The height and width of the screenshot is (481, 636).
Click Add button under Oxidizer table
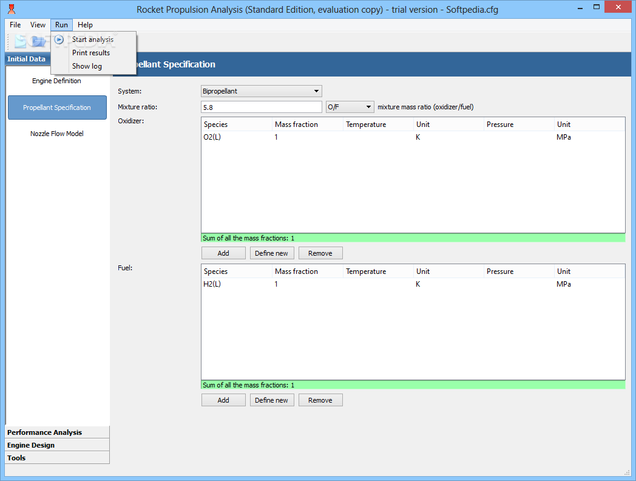coord(223,253)
